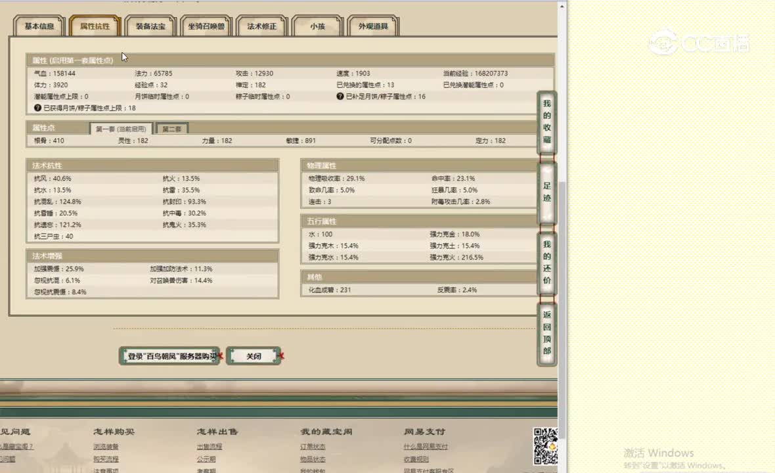The height and width of the screenshot is (473, 775).
Task: Click the 网易支付 footer heading
Action: pos(424,432)
